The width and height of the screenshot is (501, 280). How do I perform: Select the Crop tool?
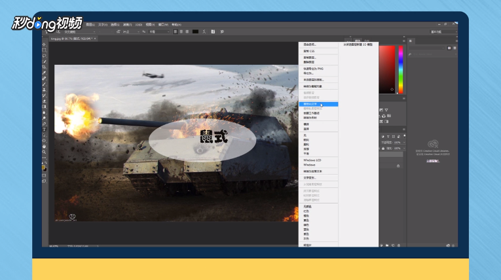(x=44, y=67)
